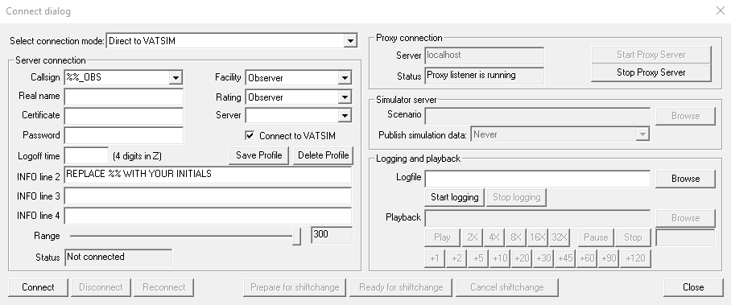Stop the proxy server
The width and height of the screenshot is (731, 305).
pos(650,72)
